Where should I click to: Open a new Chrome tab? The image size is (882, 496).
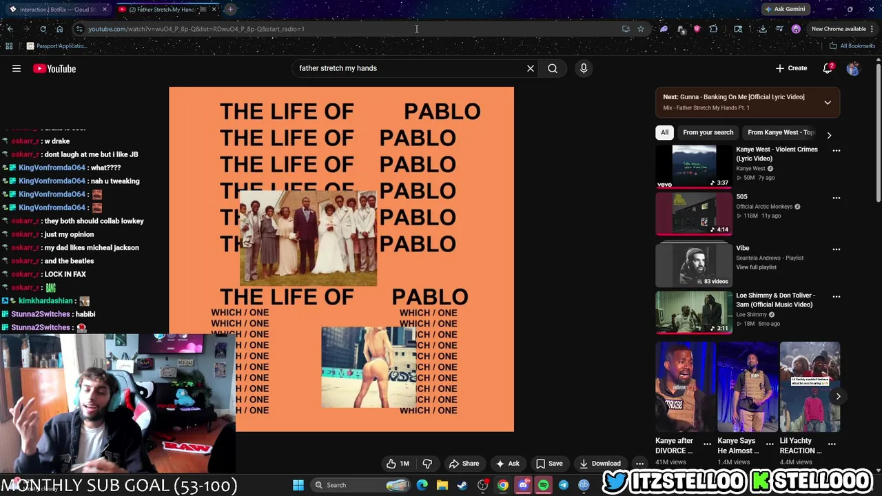pyautogui.click(x=231, y=10)
